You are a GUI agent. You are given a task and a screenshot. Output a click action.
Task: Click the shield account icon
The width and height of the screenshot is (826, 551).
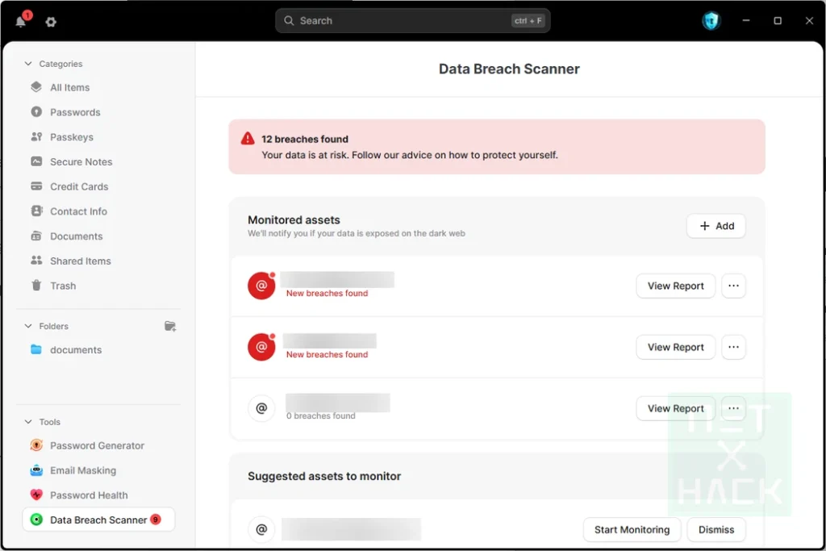point(710,21)
